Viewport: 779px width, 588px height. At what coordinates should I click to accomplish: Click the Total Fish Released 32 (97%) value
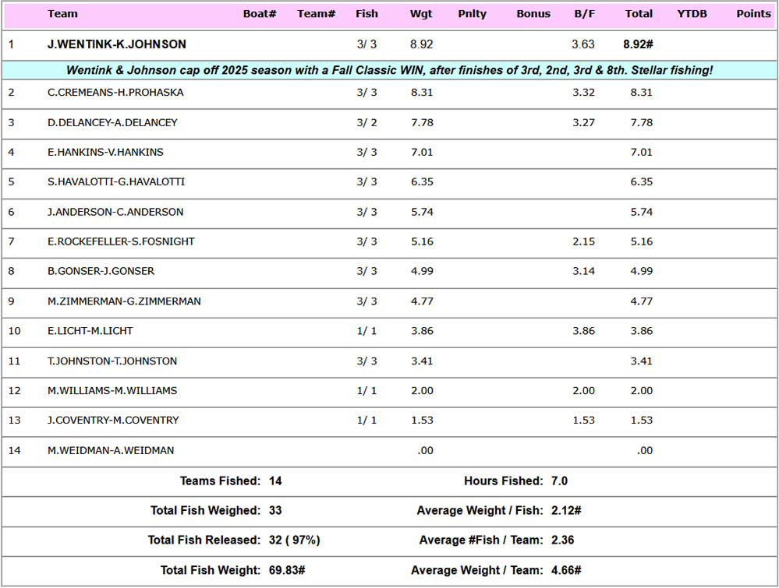point(294,540)
